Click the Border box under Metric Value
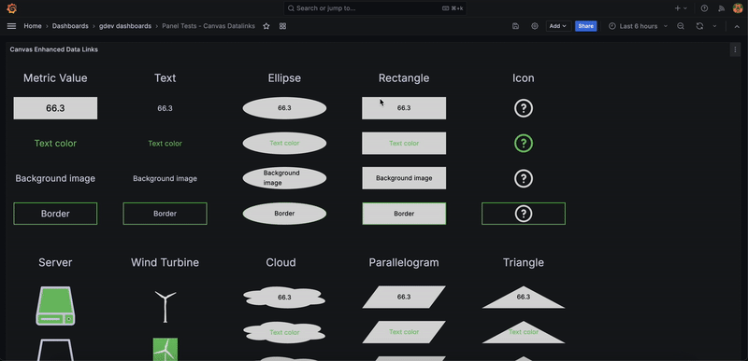Image resolution: width=748 pixels, height=361 pixels. (x=55, y=214)
